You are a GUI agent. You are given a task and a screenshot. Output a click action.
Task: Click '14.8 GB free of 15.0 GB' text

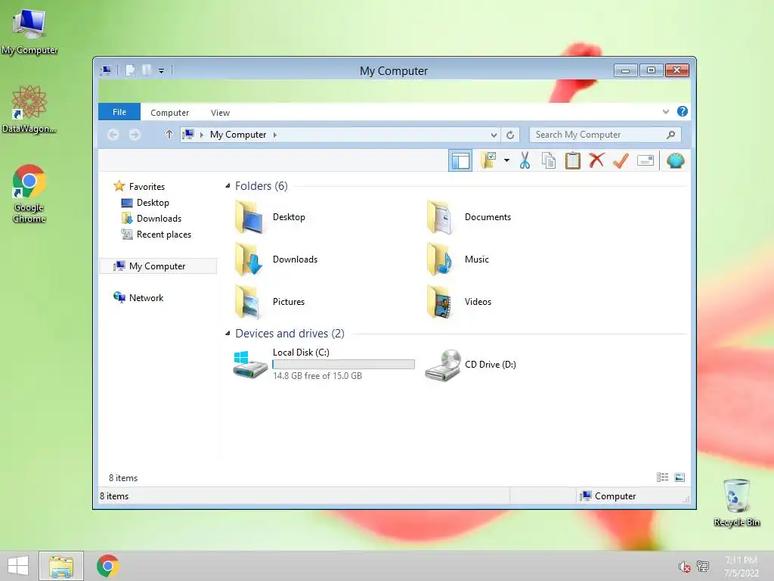(317, 375)
